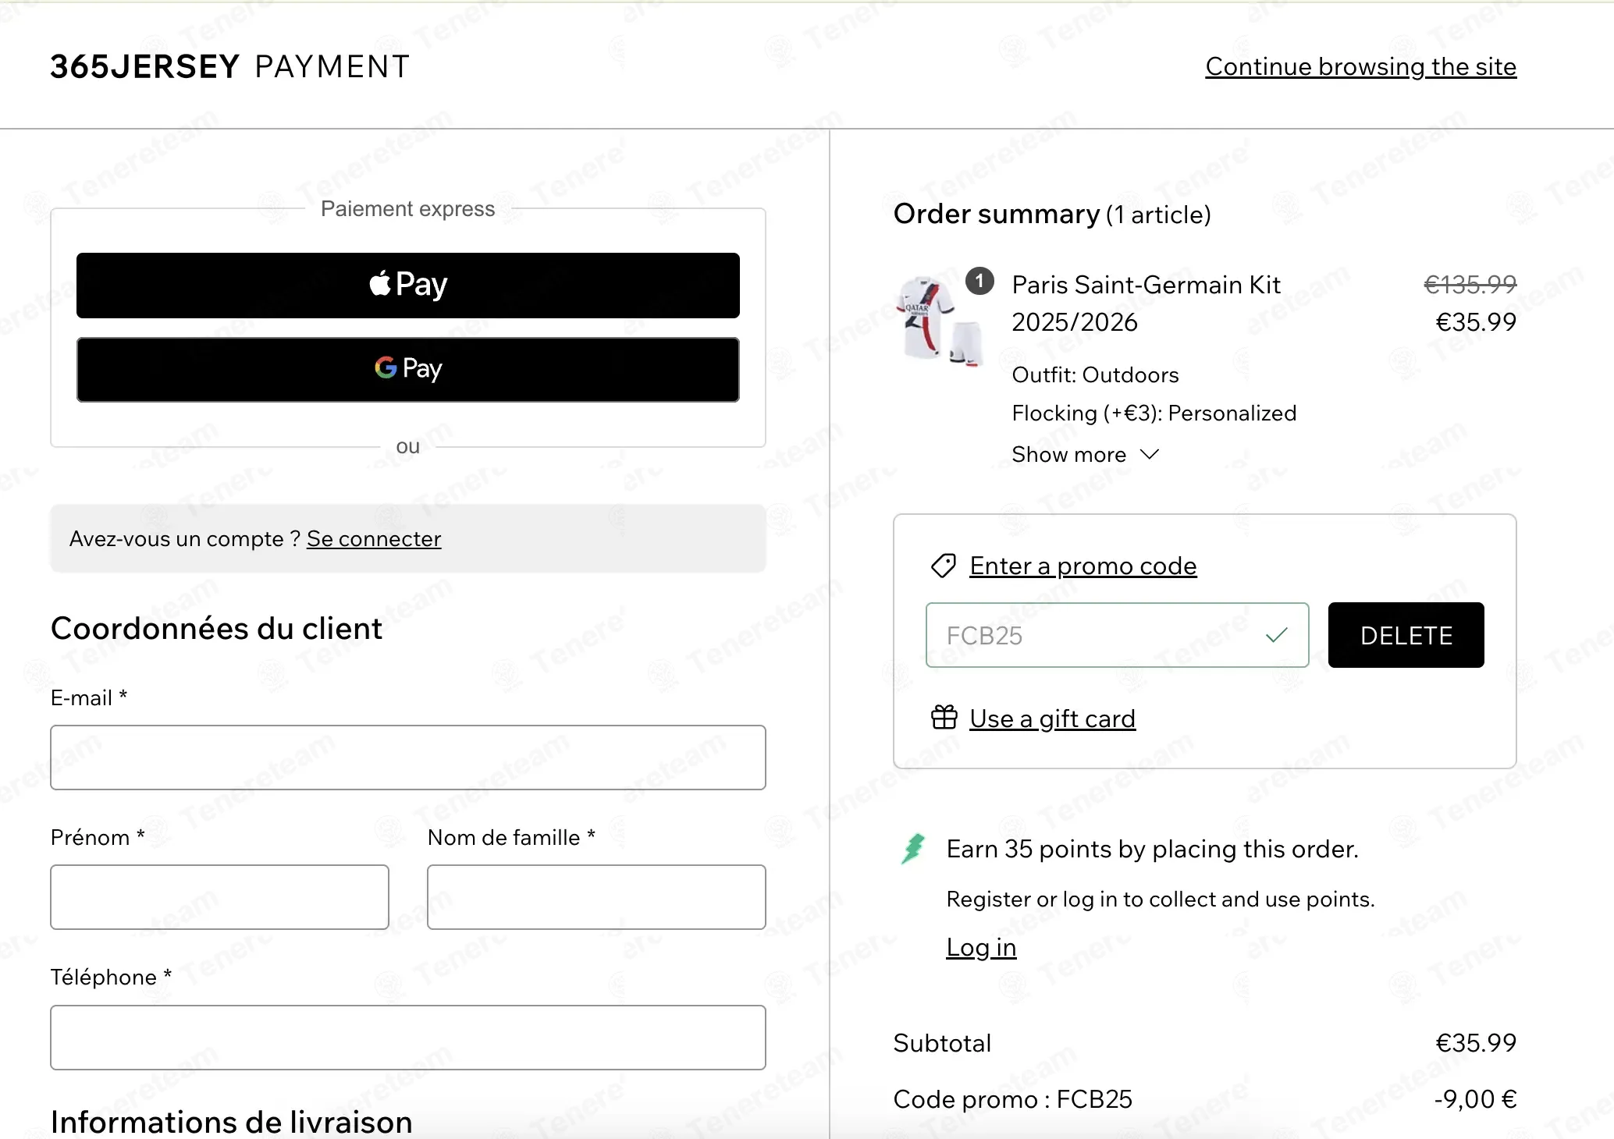Click the green checkmark in promo field
This screenshot has height=1139, width=1614.
(x=1276, y=635)
